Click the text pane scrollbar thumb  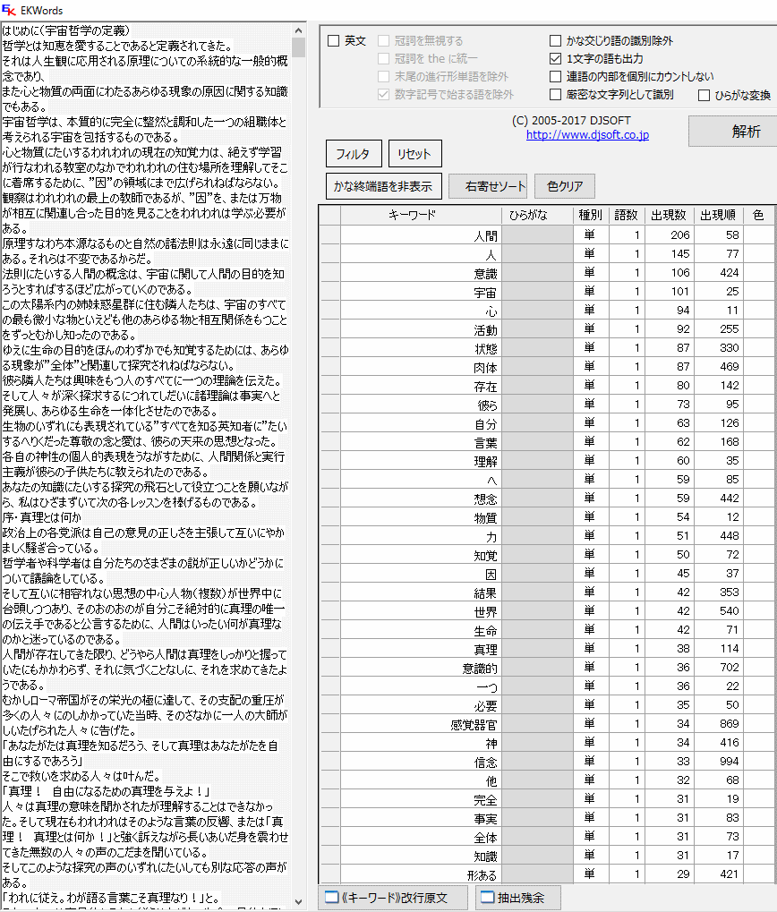[298, 47]
